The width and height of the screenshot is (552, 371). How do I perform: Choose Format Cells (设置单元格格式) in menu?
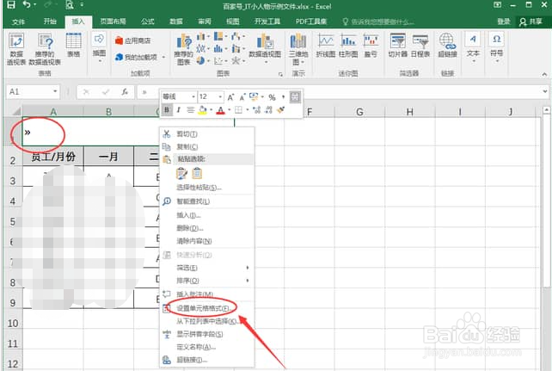pos(207,308)
